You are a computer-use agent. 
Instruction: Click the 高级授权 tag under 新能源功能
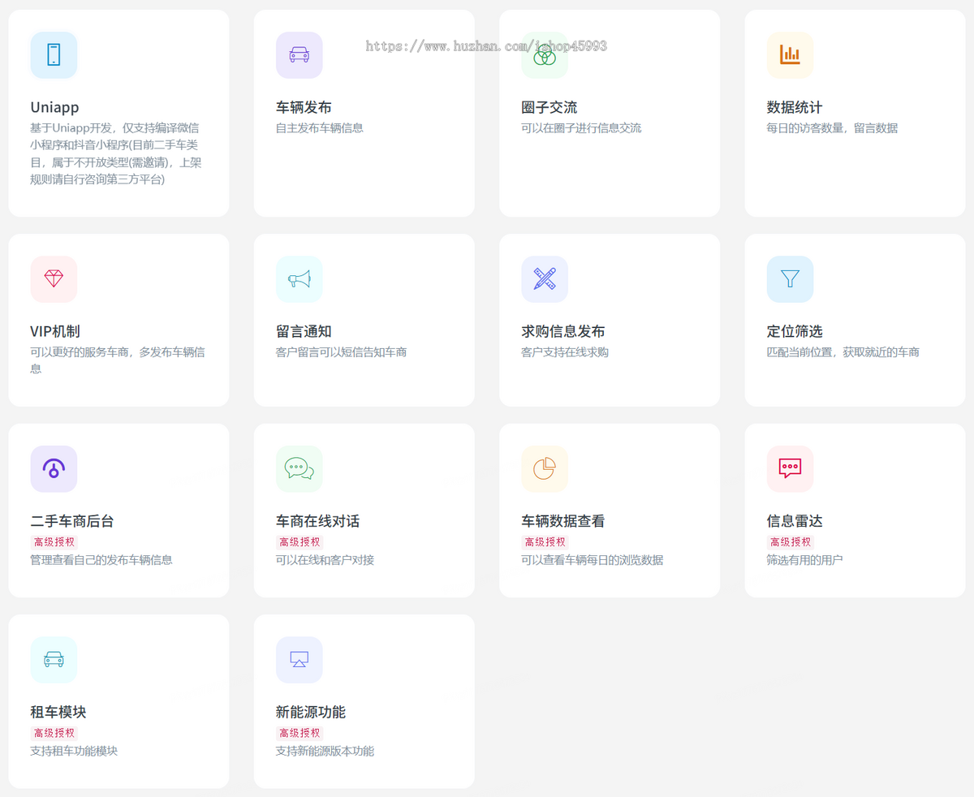300,733
